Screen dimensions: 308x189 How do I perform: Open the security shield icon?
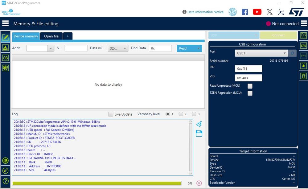5,68
